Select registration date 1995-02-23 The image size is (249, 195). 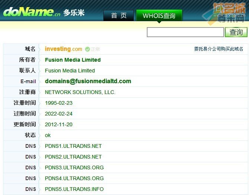(59, 103)
